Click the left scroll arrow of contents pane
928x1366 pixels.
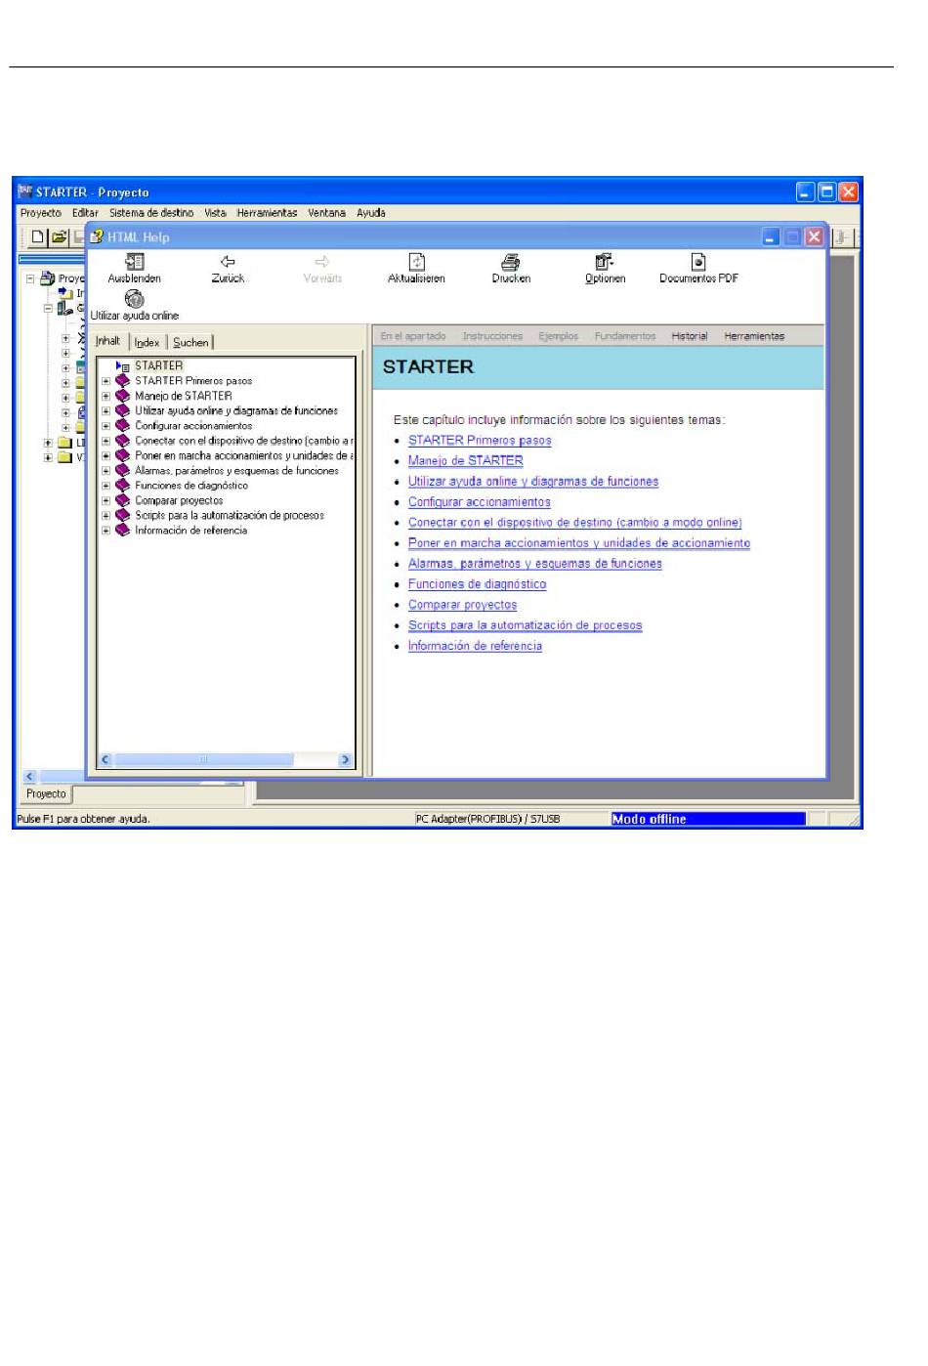105,759
